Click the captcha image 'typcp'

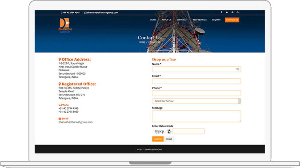(x=160, y=131)
